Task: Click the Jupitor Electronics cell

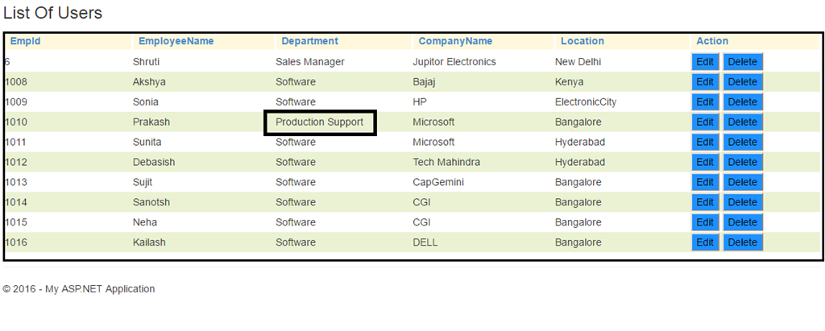Action: click(x=454, y=62)
